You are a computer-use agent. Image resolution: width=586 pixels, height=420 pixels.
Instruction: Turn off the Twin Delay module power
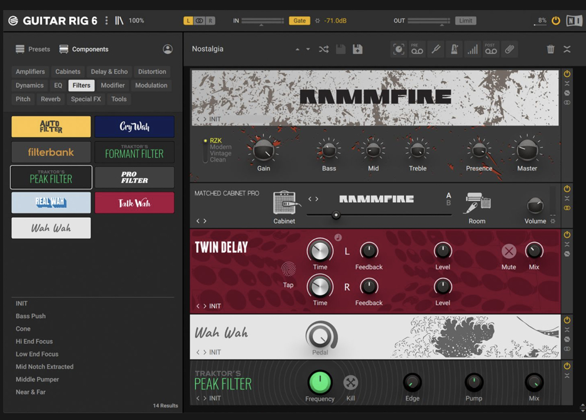(567, 234)
